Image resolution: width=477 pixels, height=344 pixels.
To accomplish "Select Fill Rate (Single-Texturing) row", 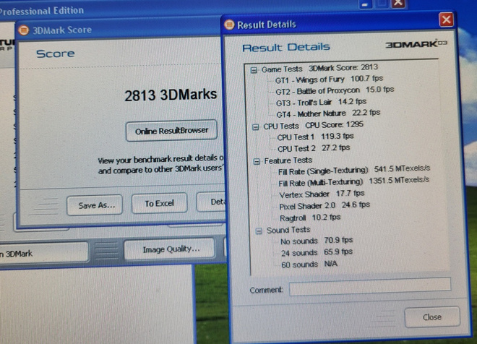I will pyautogui.click(x=354, y=170).
